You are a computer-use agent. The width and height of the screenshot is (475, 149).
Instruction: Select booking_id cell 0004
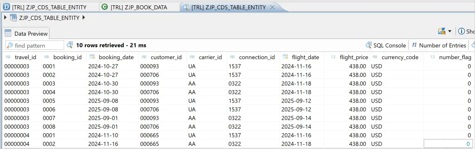[x=64, y=92]
